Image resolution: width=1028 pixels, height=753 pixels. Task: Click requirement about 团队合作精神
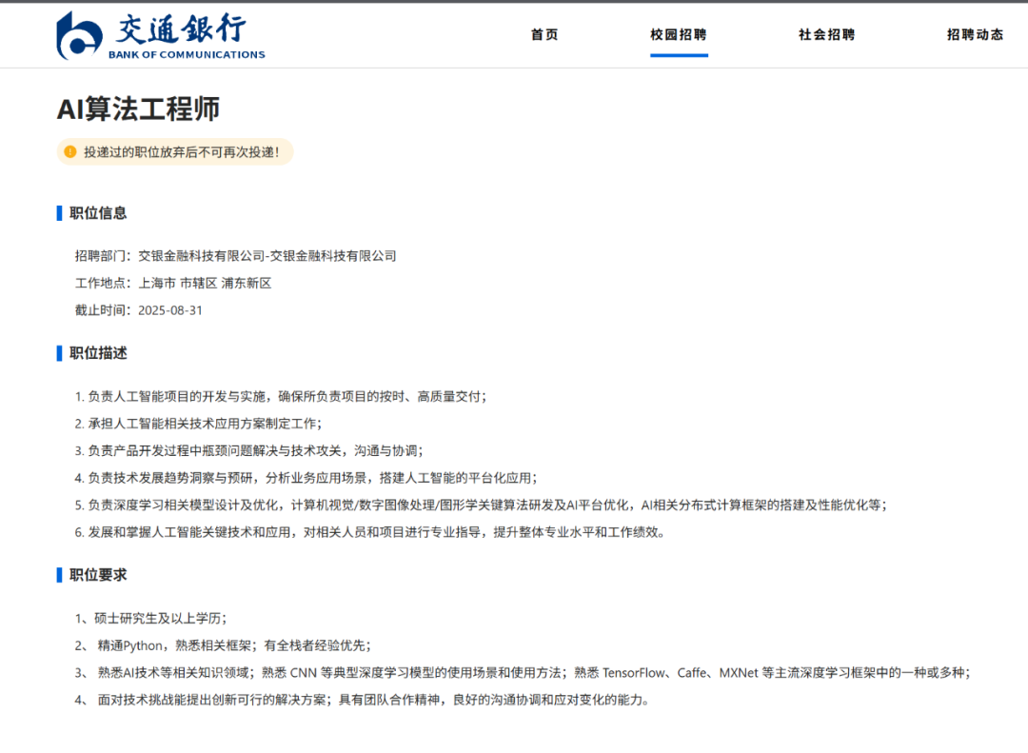coord(363,701)
